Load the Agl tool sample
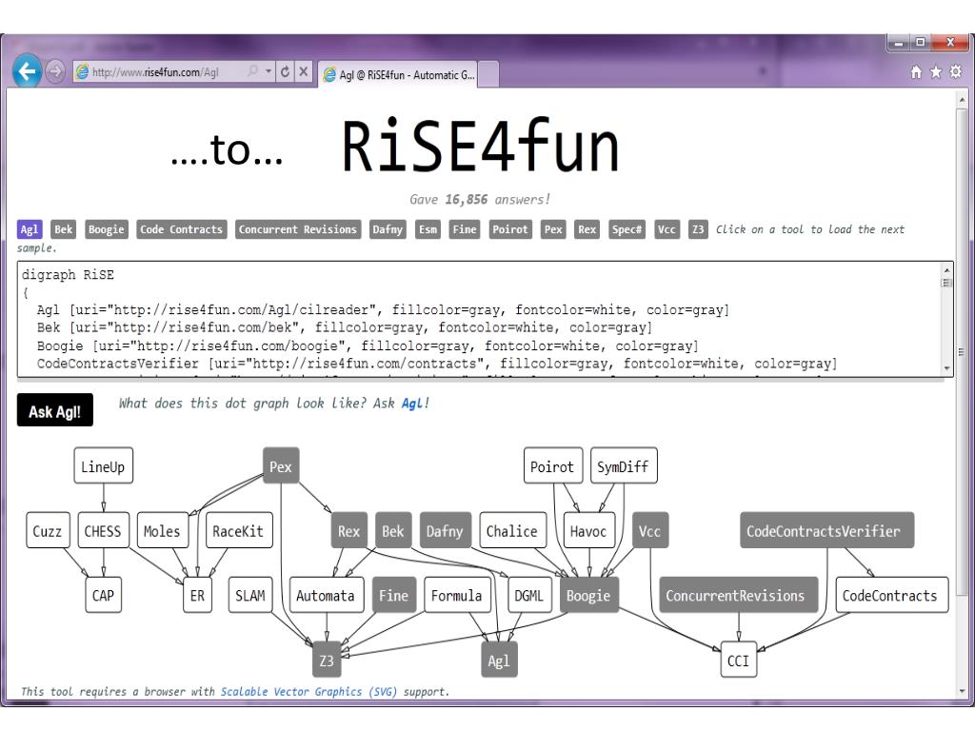 pyautogui.click(x=30, y=229)
